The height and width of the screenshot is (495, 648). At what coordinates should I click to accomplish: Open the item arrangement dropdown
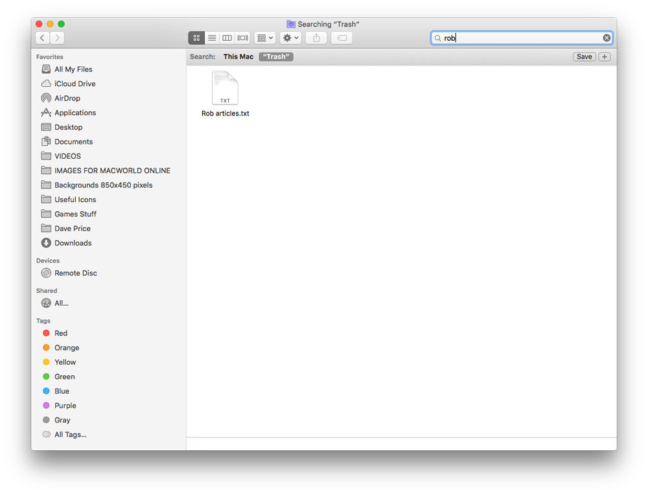point(265,38)
